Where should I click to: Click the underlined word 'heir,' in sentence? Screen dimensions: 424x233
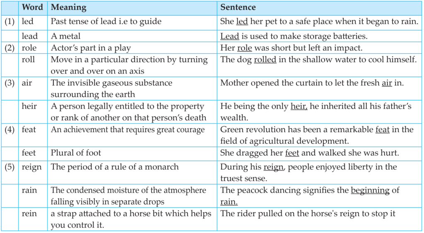pos(299,106)
